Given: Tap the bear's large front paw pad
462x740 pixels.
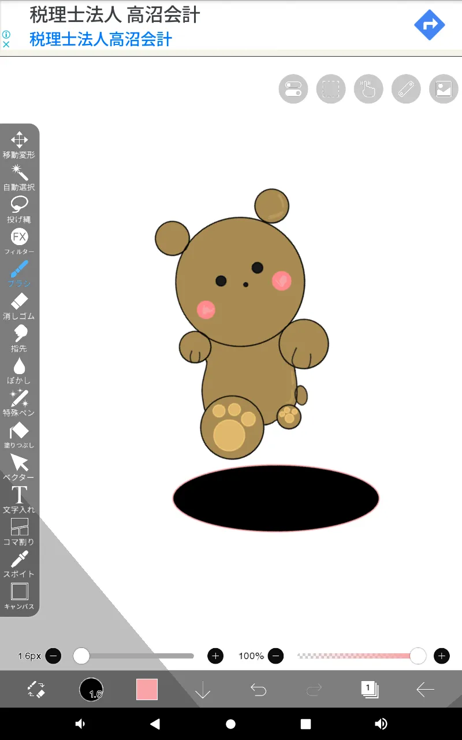Looking at the screenshot, I should click(x=229, y=435).
